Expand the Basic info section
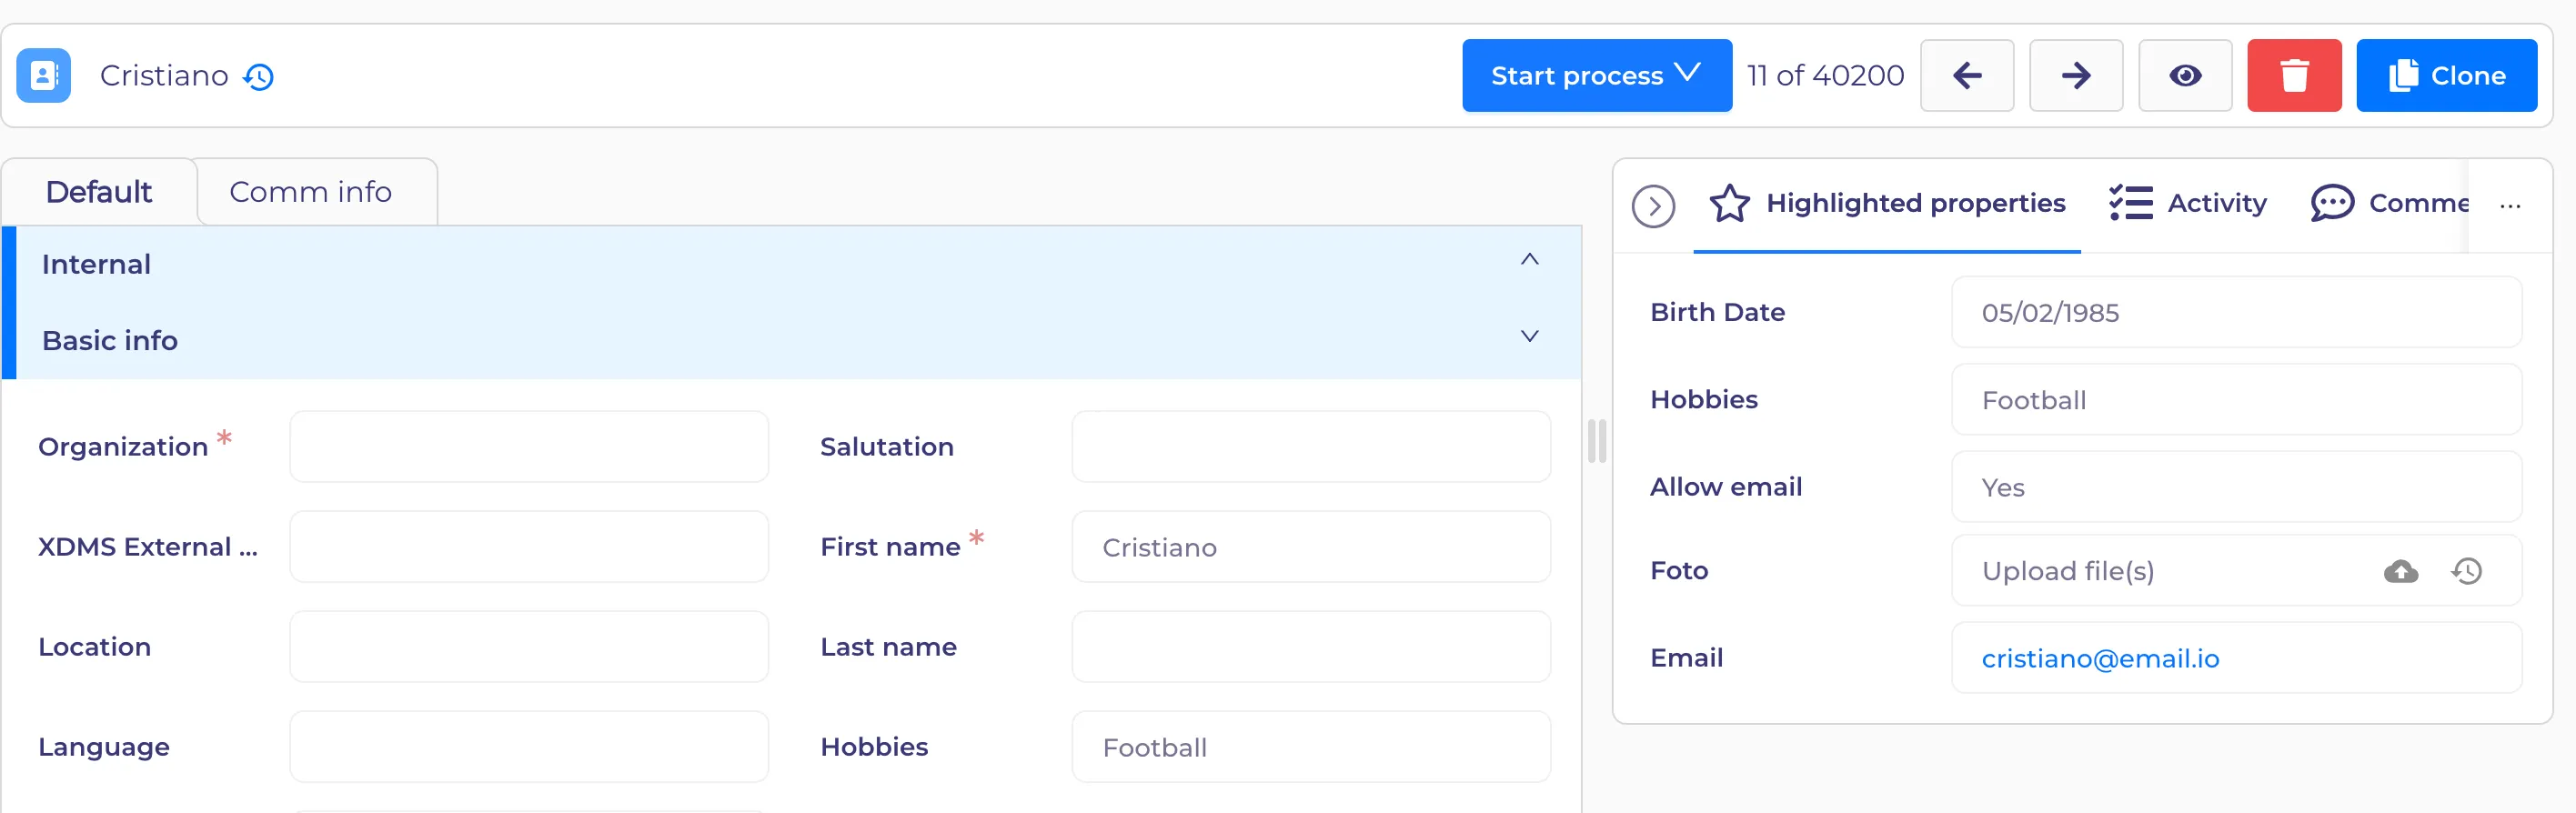 point(1529,336)
